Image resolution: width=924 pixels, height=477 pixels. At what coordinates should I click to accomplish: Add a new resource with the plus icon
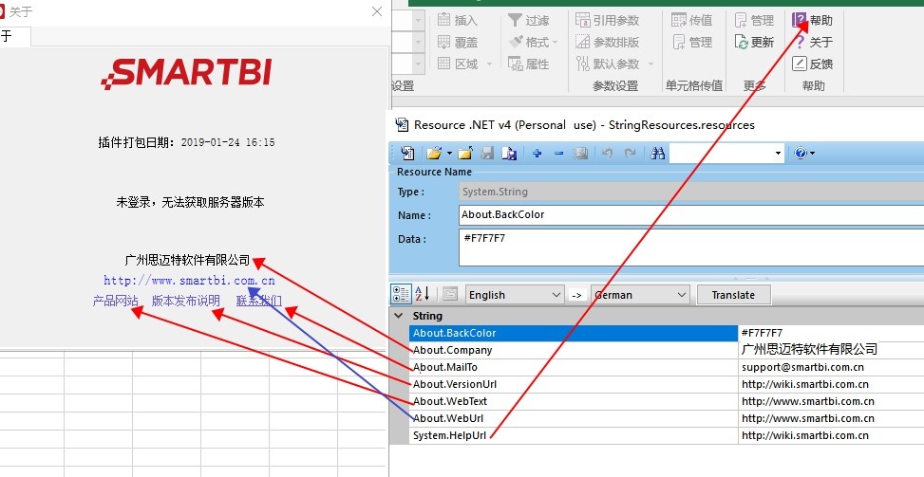pyautogui.click(x=537, y=153)
